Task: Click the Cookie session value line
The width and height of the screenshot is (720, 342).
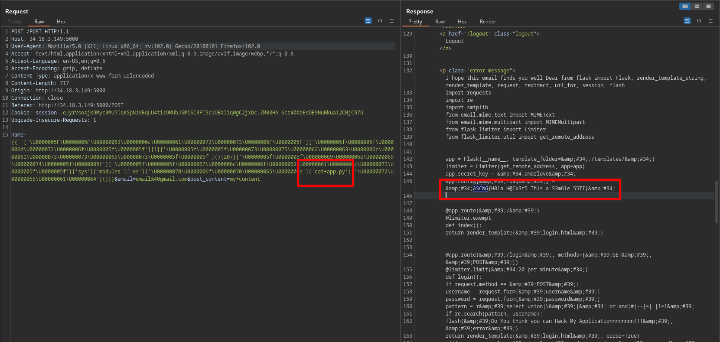Action: coord(187,113)
